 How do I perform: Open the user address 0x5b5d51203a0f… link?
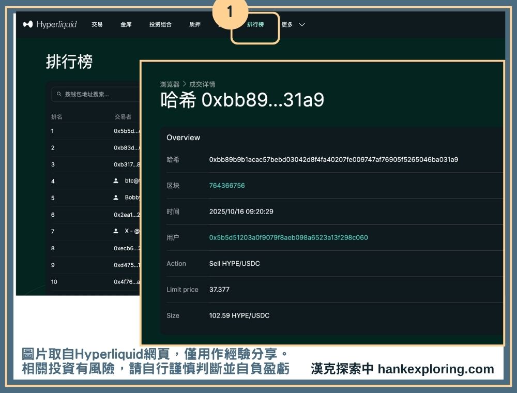tap(288, 238)
